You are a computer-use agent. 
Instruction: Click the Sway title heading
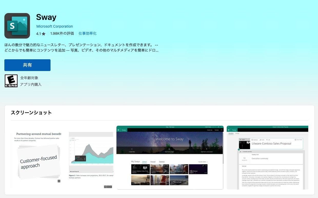[x=46, y=17]
